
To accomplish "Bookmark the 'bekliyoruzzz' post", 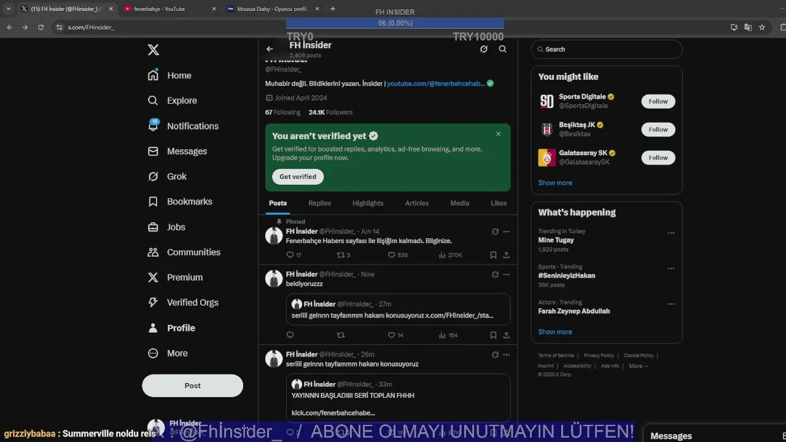I will coord(493,335).
